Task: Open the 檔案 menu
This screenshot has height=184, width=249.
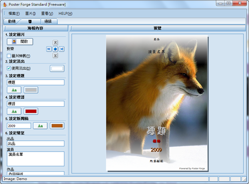Action: coord(14,14)
